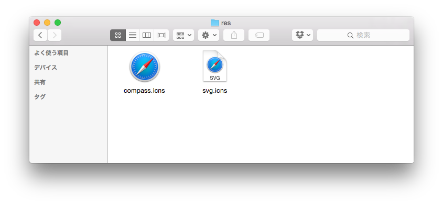Go forward with the right chevron button
Screen dimensions: 443x205
(x=55, y=35)
